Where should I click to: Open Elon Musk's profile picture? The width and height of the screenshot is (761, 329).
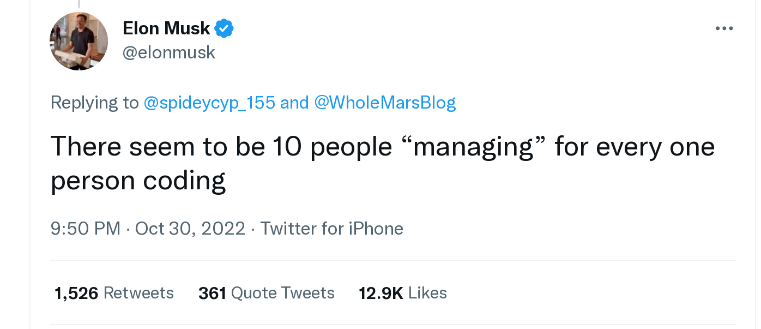tap(79, 41)
